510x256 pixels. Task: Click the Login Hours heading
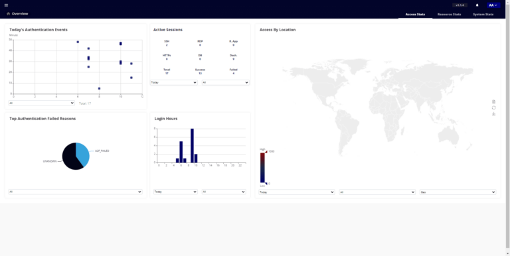(166, 119)
